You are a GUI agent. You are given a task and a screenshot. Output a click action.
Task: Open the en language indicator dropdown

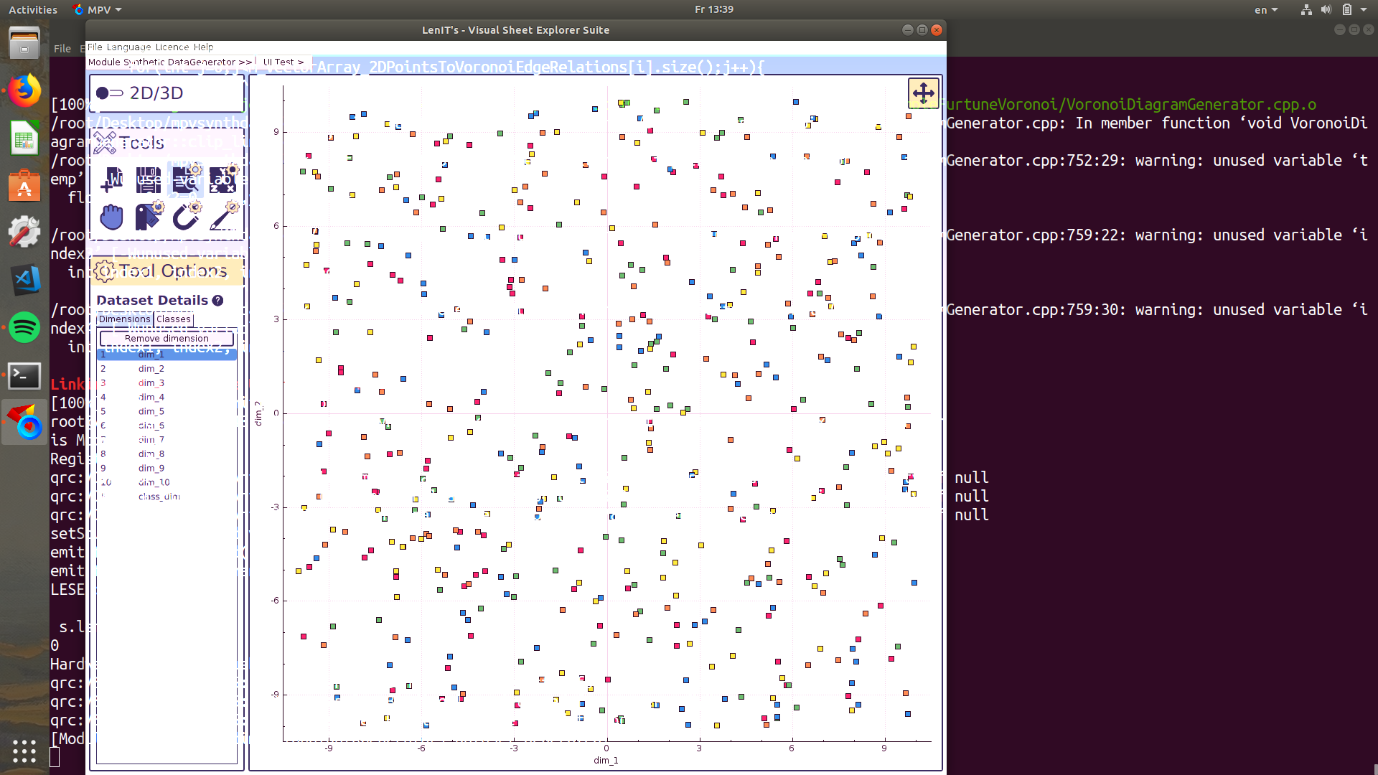[x=1265, y=10]
